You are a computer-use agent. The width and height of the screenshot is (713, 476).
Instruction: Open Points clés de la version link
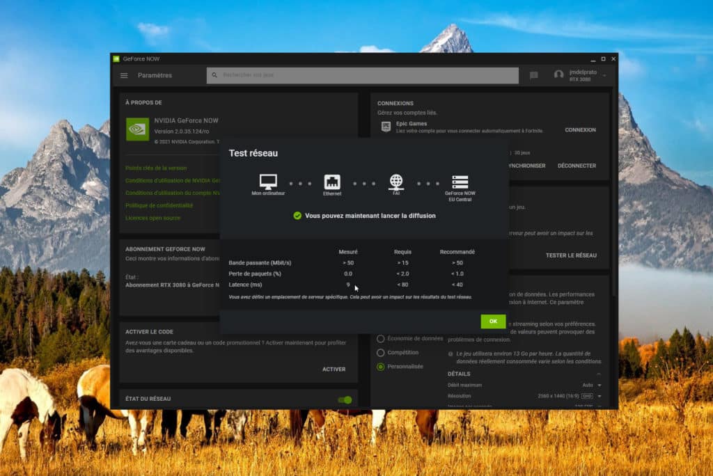(156, 168)
